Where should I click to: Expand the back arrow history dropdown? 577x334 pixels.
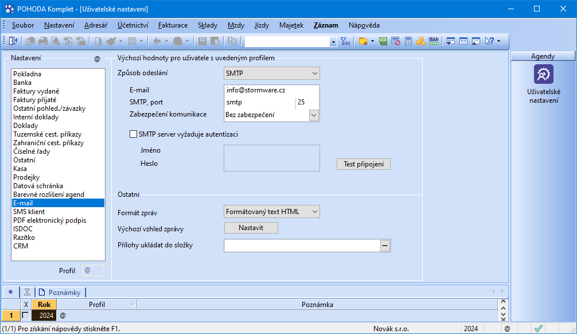(166, 41)
